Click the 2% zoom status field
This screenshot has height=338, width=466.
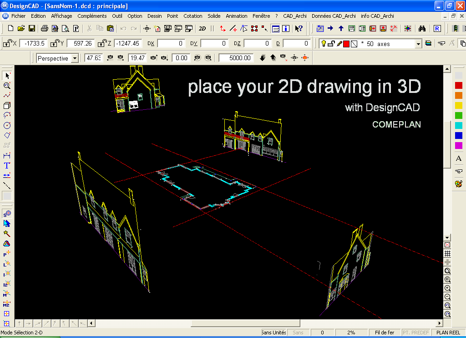point(351,333)
